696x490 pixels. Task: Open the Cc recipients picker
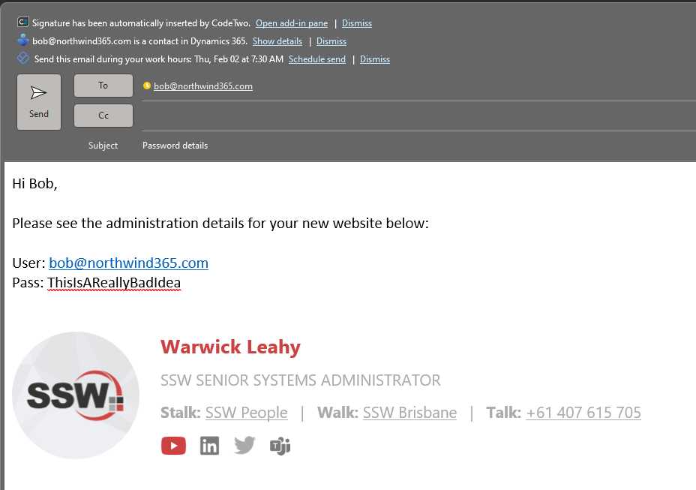click(103, 116)
